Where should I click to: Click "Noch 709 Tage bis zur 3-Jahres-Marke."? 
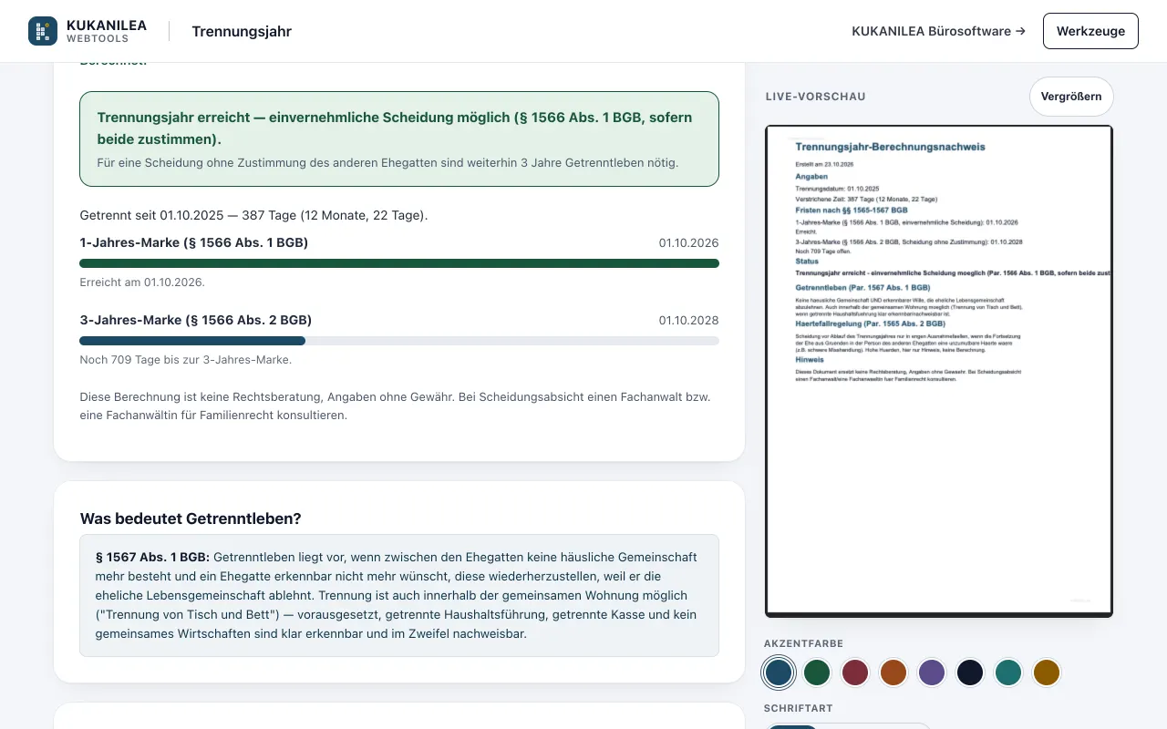(x=186, y=360)
